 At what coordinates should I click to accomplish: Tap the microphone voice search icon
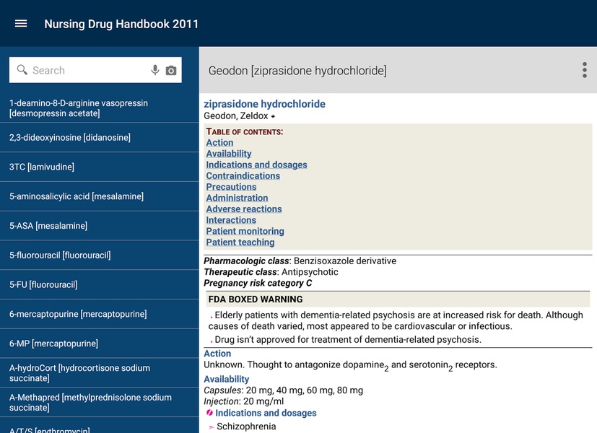click(155, 70)
